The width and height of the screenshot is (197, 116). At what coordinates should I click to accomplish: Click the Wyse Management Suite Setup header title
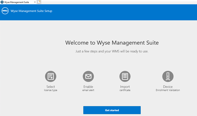31,11
